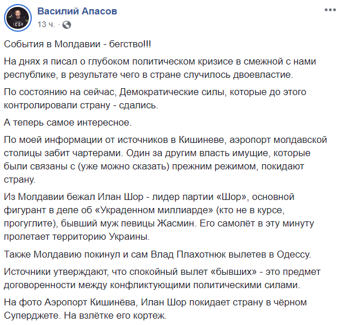The height and width of the screenshot is (325, 339).
Task: Open Василий Апасов's profile picture
Action: click(18, 18)
